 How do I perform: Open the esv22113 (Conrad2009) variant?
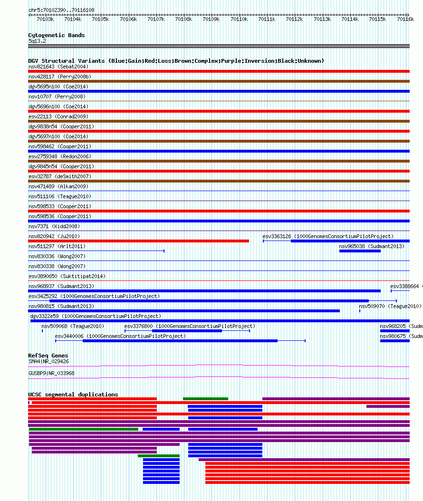[x=58, y=116]
